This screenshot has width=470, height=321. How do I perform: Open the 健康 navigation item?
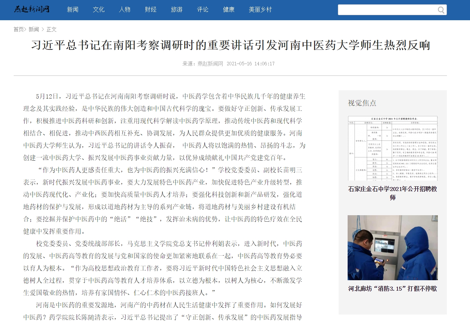click(x=229, y=10)
